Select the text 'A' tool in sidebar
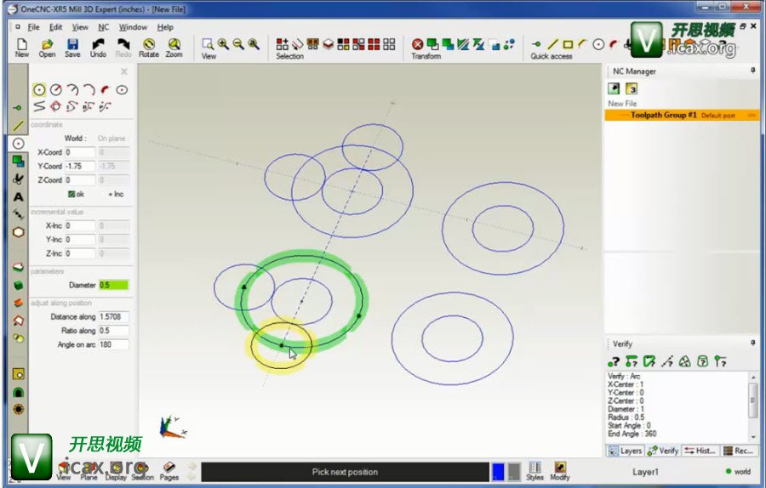 pyautogui.click(x=18, y=196)
